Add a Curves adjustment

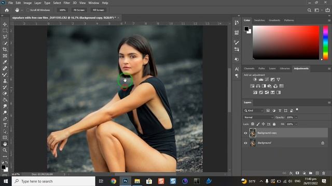[267, 80]
